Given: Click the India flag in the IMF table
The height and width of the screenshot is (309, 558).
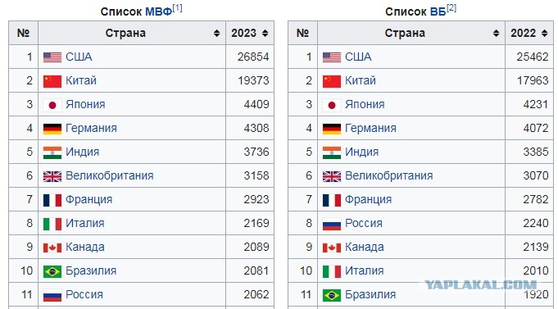Looking at the screenshot, I should (52, 152).
